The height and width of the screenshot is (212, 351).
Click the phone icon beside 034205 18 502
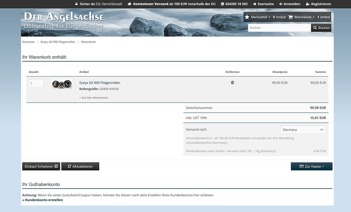pos(222,4)
